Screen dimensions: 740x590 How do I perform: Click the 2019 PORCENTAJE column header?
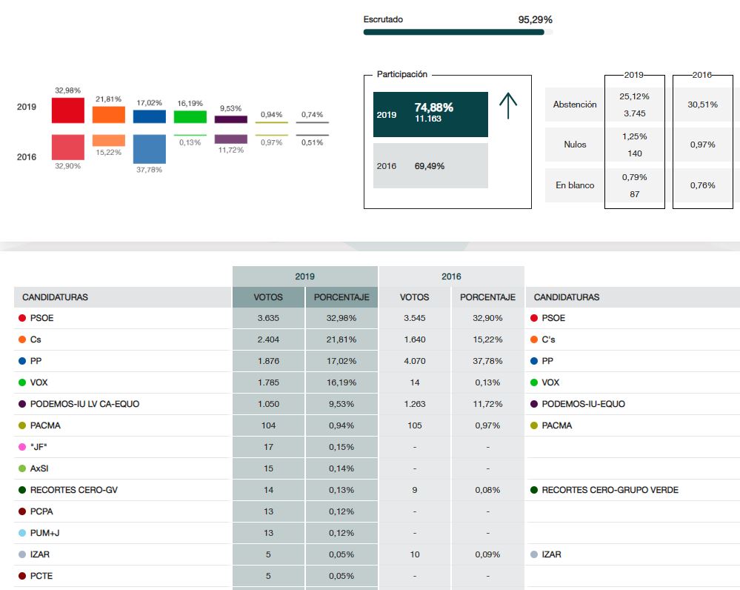point(341,297)
